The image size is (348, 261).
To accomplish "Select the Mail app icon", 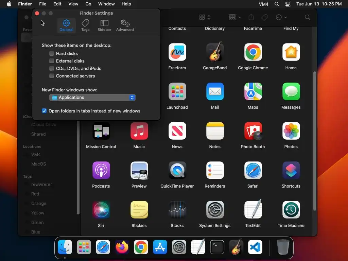I will [x=215, y=91].
